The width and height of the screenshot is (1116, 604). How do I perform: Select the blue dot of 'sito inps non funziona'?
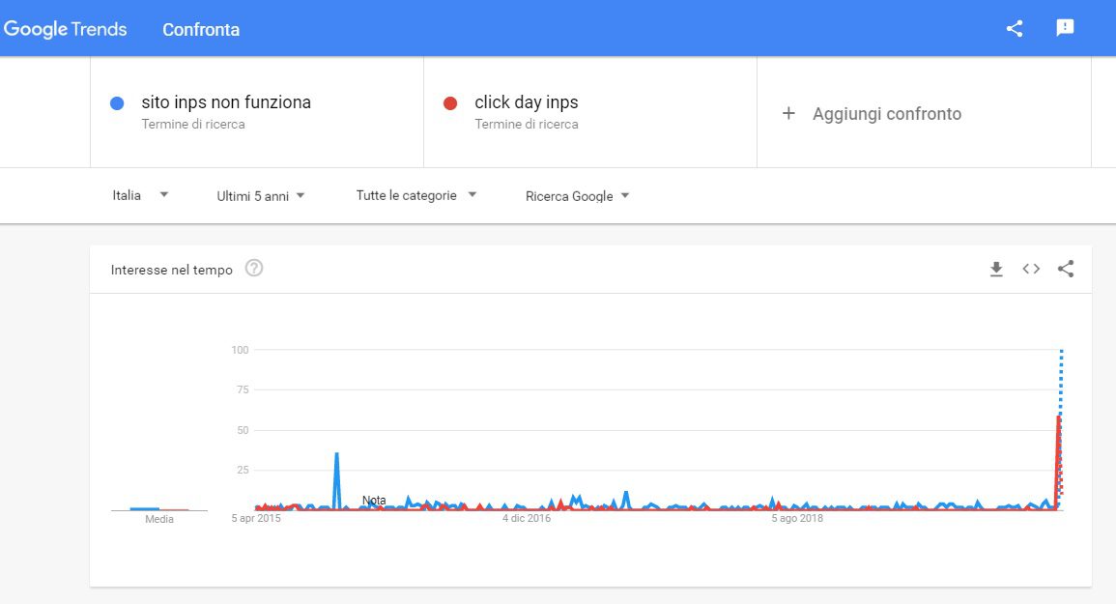point(118,103)
